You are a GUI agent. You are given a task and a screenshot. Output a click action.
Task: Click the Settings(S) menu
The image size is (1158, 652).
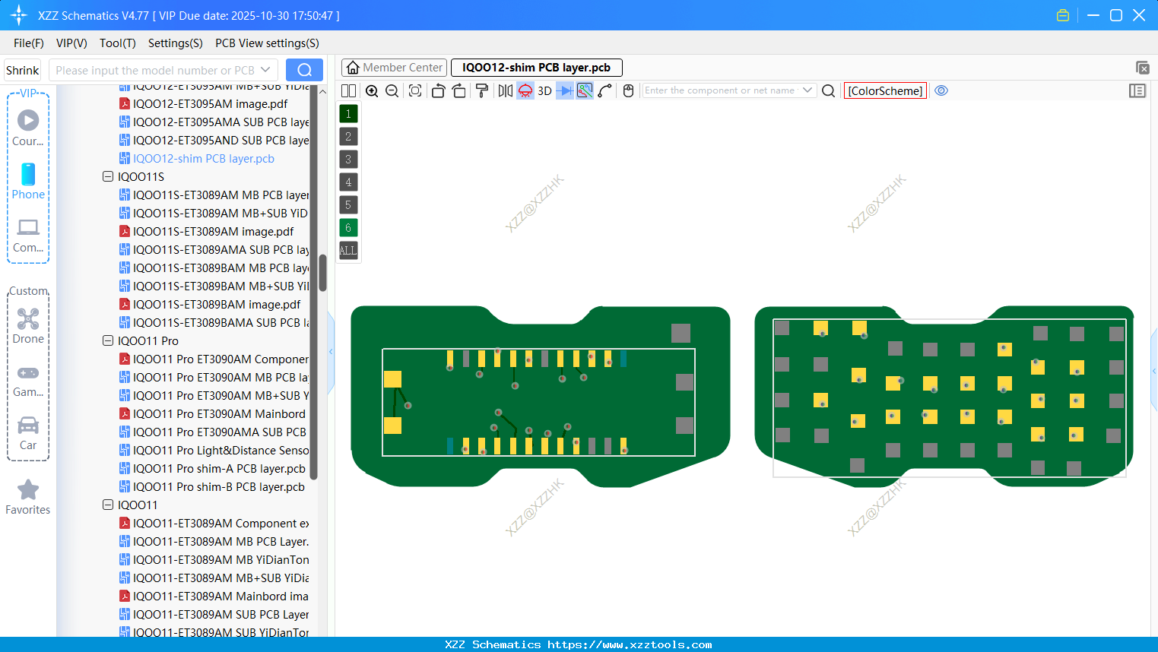[175, 43]
